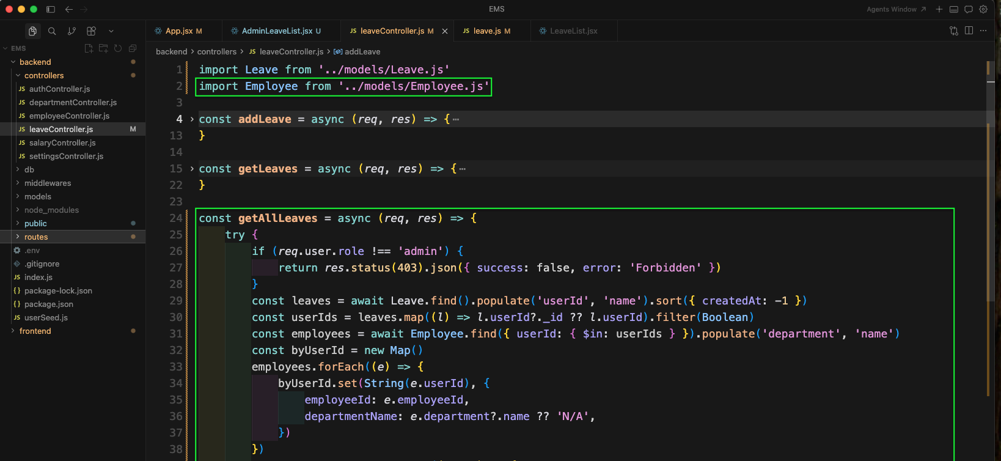Screen dimensions: 1001x461
Task: Click the plus new chat icon
Action: point(939,9)
